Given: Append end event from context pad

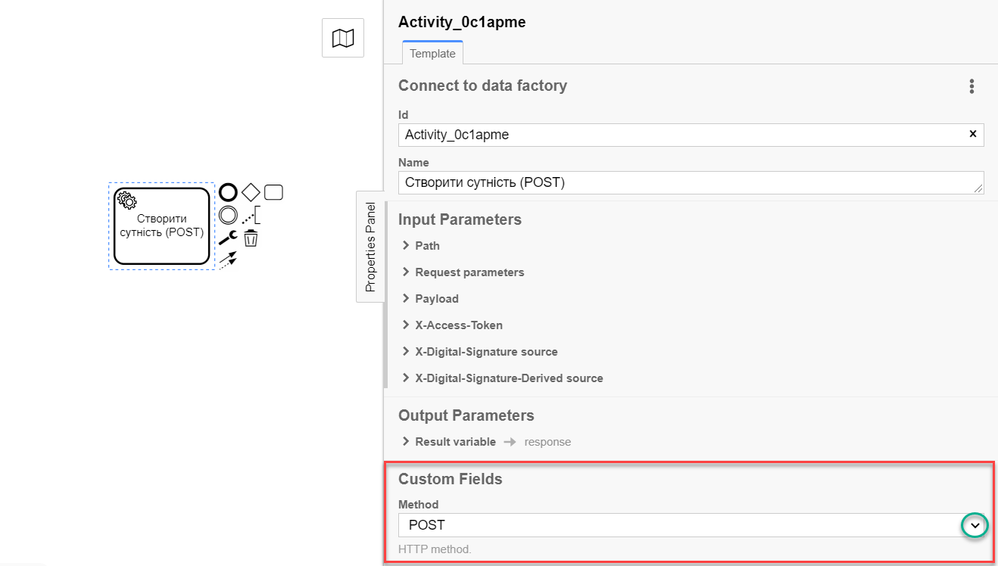Looking at the screenshot, I should (228, 192).
